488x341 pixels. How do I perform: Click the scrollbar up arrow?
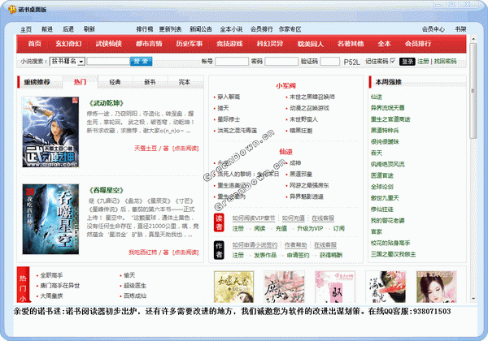(x=473, y=39)
